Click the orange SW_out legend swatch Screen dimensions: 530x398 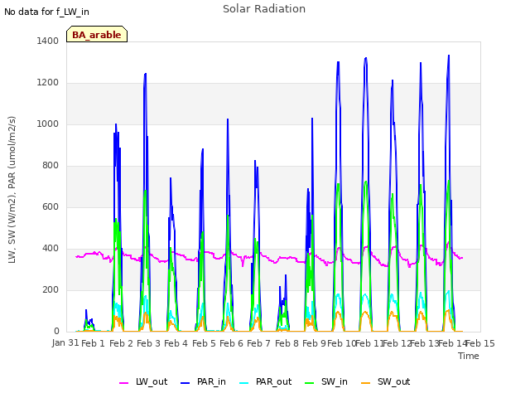366,383
